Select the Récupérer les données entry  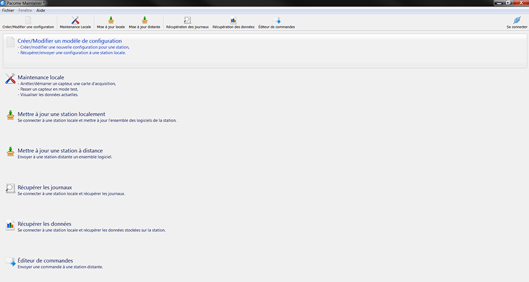(44, 224)
